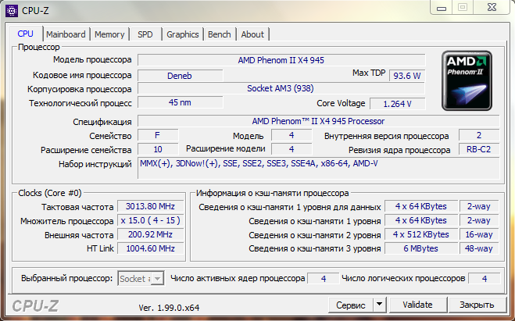The height and width of the screenshot is (321, 515).
Task: Click the Закрыть button
Action: click(x=476, y=305)
